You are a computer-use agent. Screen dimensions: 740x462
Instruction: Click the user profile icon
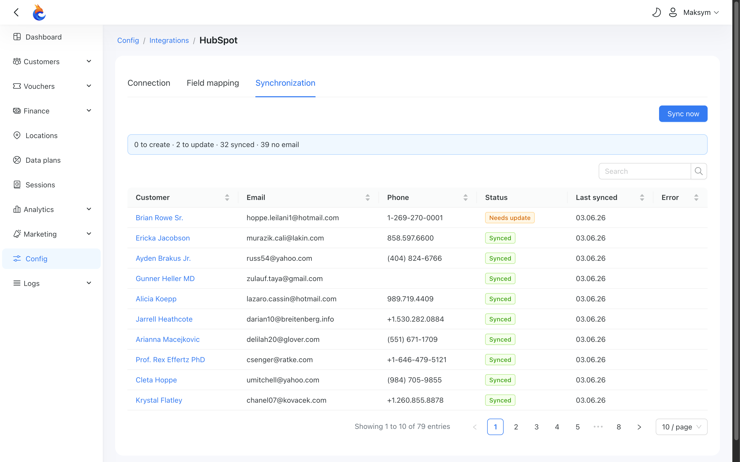[x=673, y=12]
